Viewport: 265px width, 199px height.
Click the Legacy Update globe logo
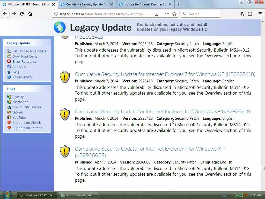60,27
